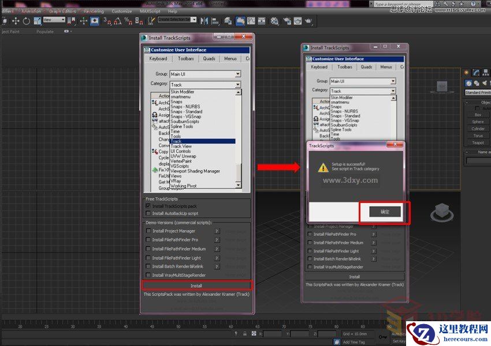Select the Snaps Toggle magnet icon

pyautogui.click(x=109, y=21)
